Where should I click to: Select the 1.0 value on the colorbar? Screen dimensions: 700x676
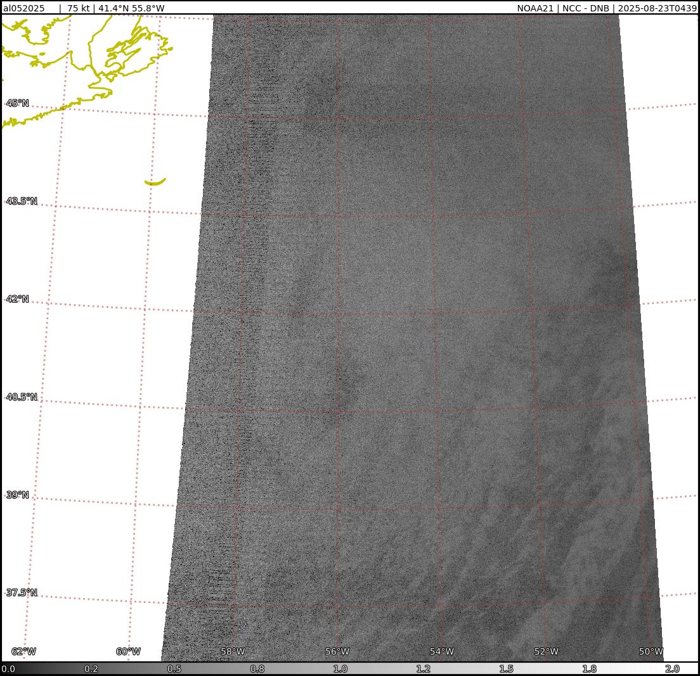[x=340, y=669]
